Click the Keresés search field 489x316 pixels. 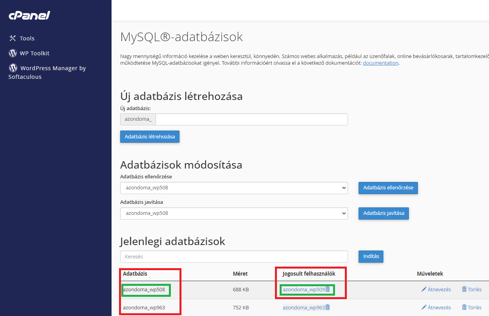234,257
